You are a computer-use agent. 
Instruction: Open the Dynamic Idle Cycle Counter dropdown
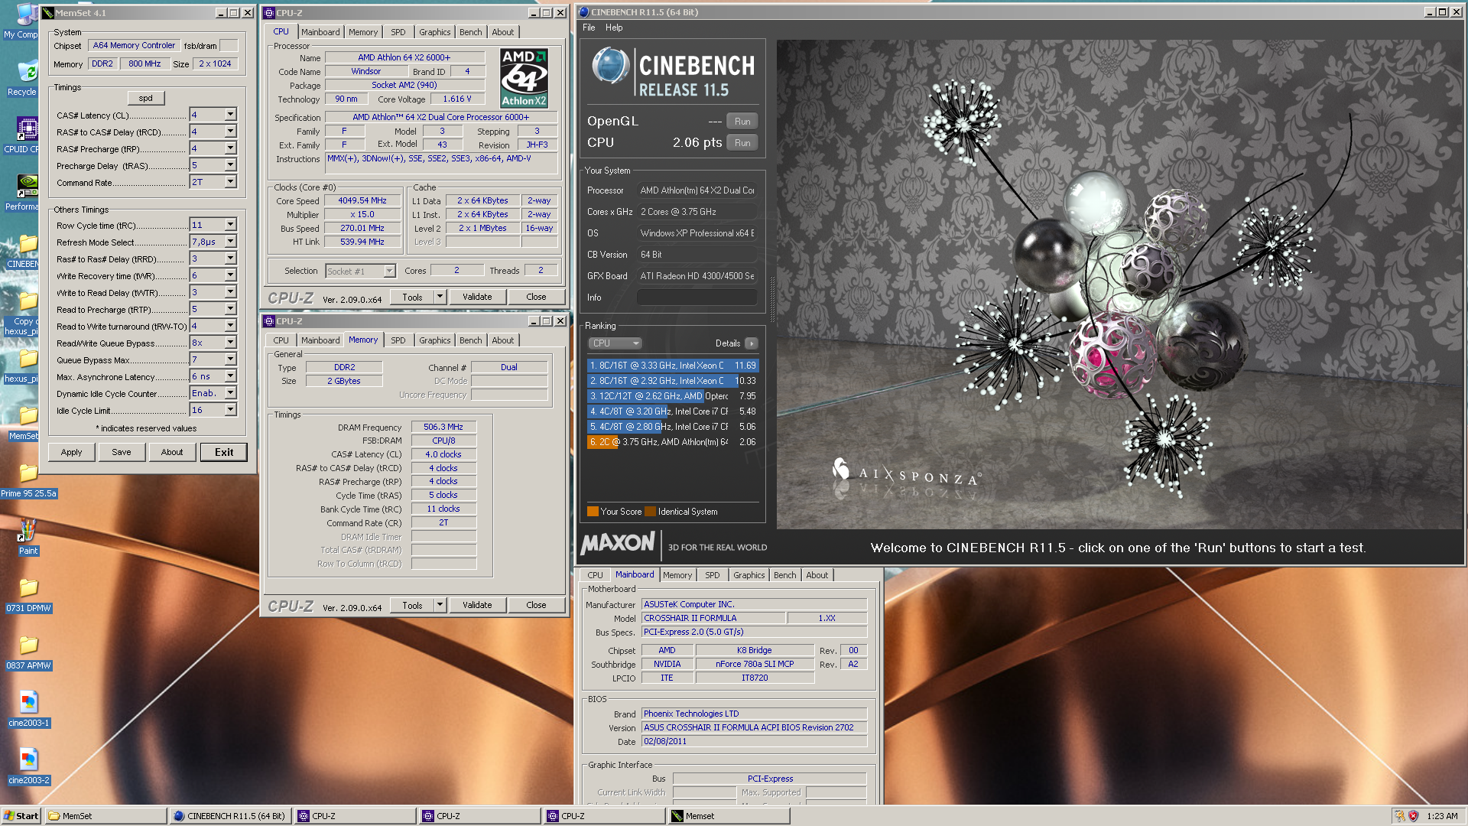230,393
